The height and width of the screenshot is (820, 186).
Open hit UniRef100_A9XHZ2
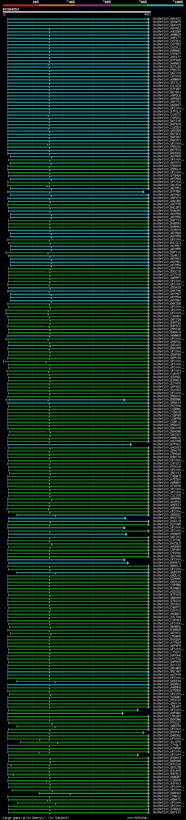point(167,28)
